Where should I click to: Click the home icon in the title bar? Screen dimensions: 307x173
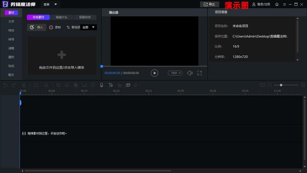pyautogui.click(x=277, y=4)
